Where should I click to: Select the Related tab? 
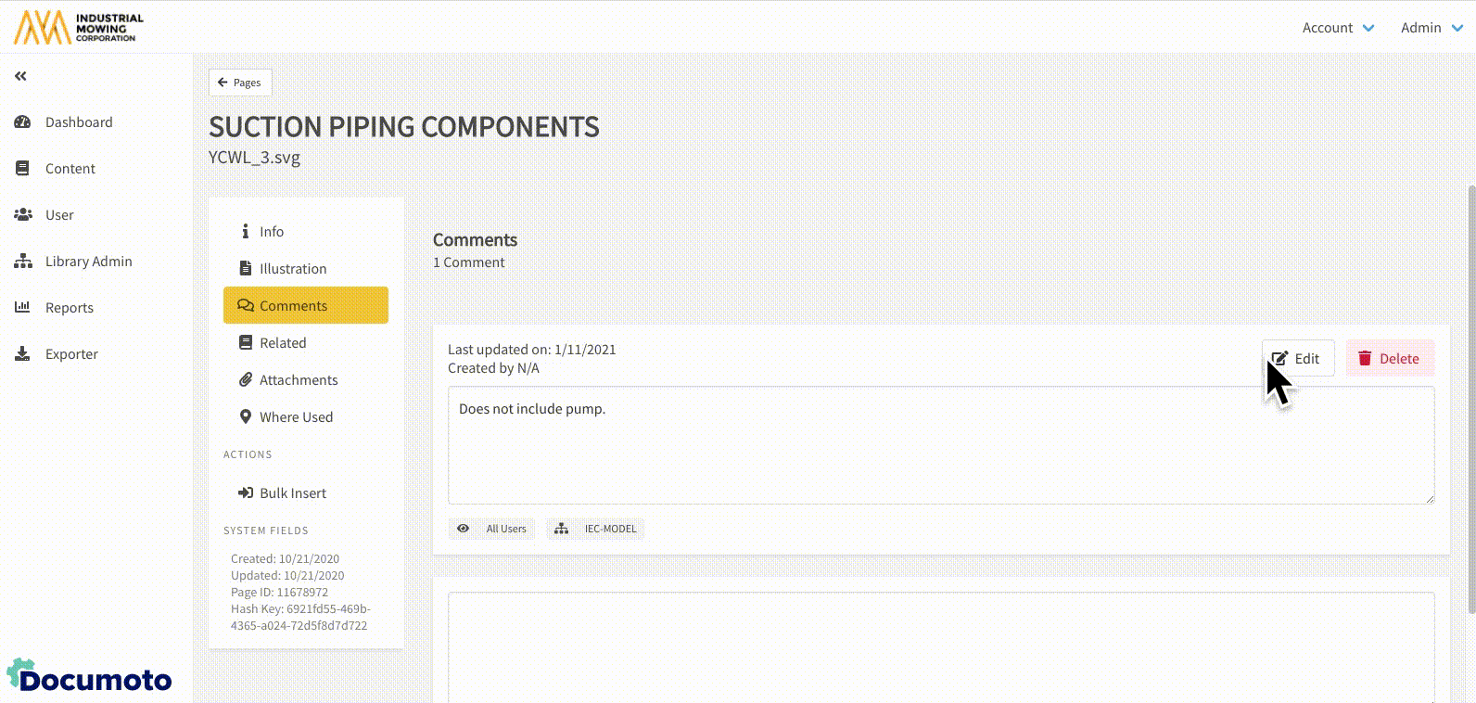coord(283,343)
